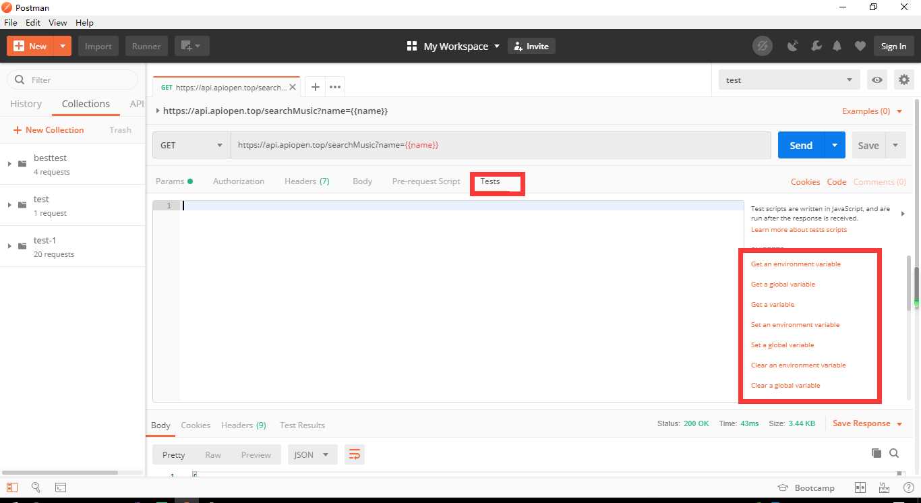921x503 pixels.
Task: Copy the response body to clipboard
Action: point(877,453)
